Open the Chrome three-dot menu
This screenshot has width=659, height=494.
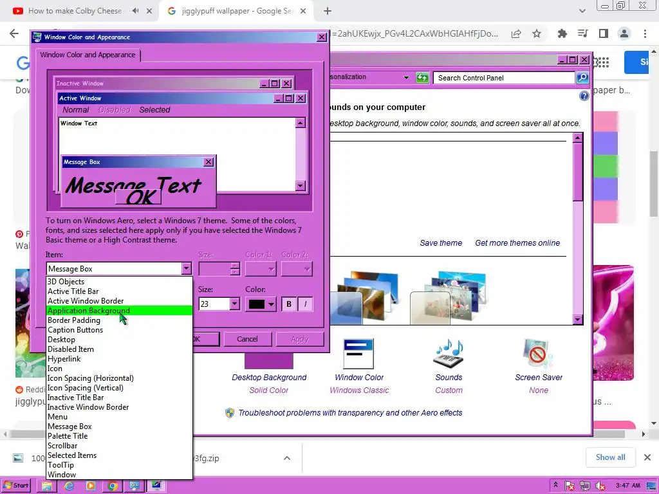click(645, 33)
